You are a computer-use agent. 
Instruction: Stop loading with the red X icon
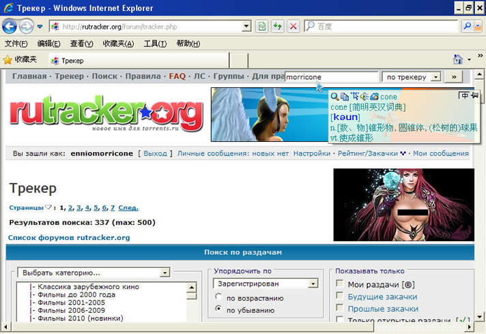pos(294,27)
